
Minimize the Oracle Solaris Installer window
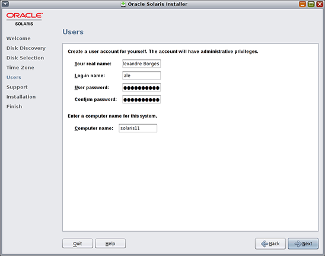click(302, 4)
